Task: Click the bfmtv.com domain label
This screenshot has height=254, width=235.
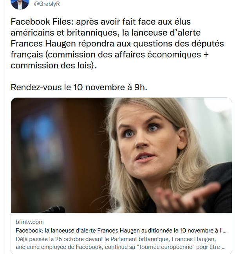Action: (29, 222)
